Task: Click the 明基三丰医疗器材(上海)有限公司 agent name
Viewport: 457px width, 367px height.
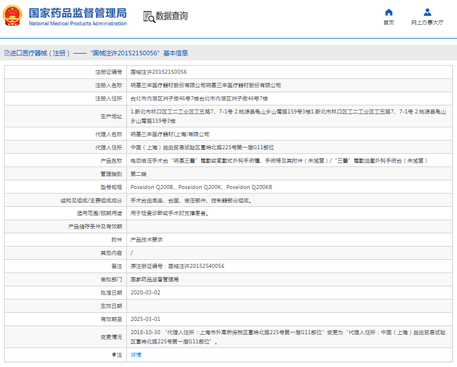Action: (170, 134)
